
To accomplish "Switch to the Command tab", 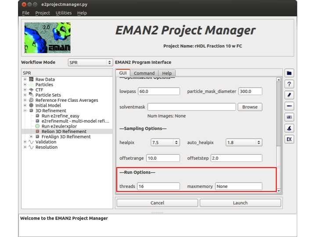I will [144, 73].
